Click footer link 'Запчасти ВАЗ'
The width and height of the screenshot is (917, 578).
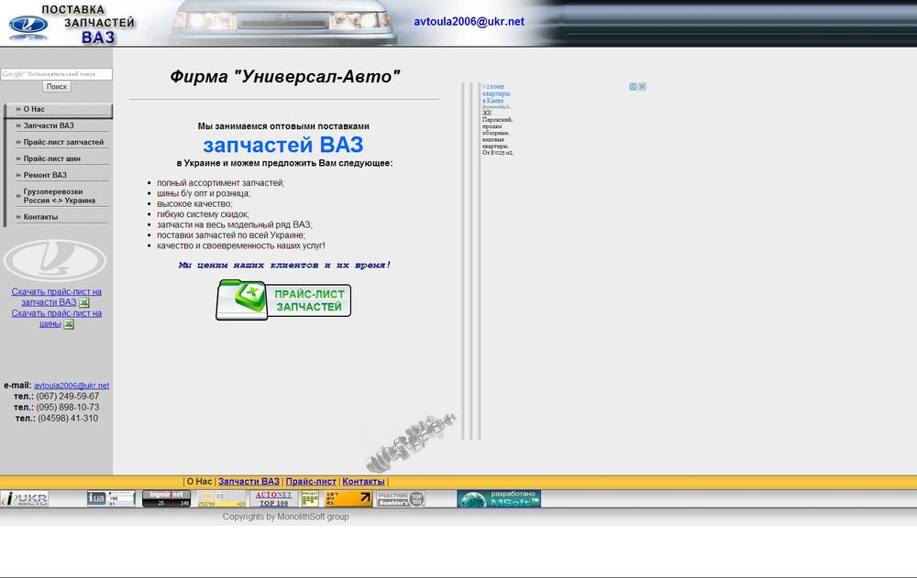pyautogui.click(x=249, y=482)
